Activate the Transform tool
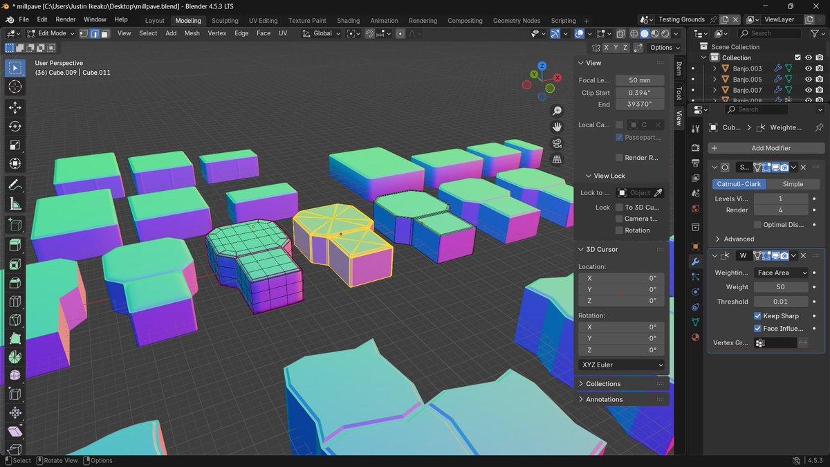830x467 pixels. coord(15,164)
